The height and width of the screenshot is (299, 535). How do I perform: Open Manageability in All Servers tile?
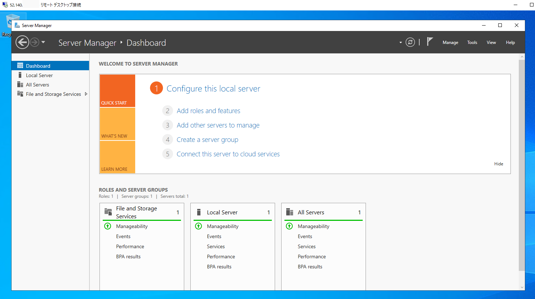(x=314, y=226)
